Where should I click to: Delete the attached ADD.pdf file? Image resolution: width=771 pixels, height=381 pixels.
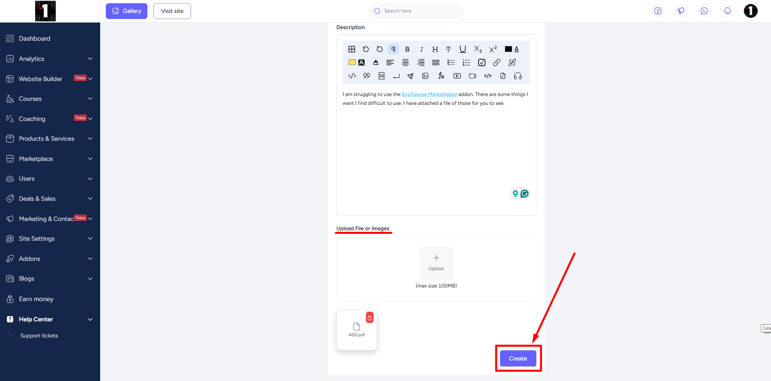[x=370, y=318]
